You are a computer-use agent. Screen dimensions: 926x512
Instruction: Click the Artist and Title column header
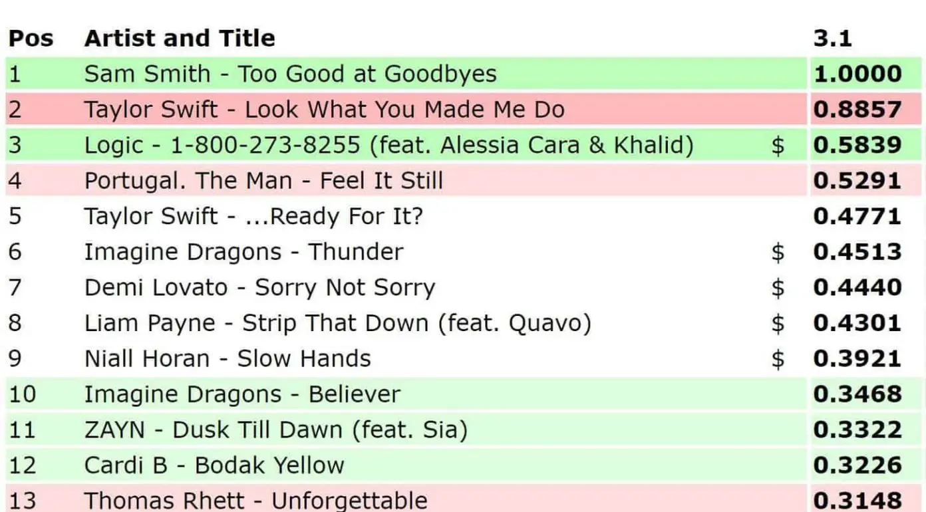pos(180,38)
